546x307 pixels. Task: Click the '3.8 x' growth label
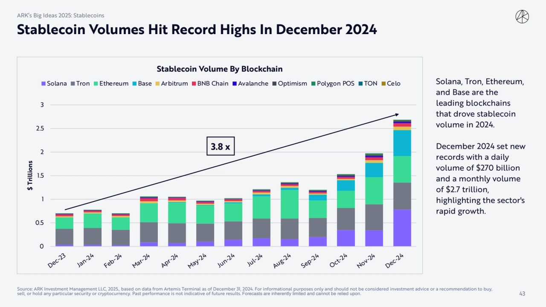[x=221, y=146]
